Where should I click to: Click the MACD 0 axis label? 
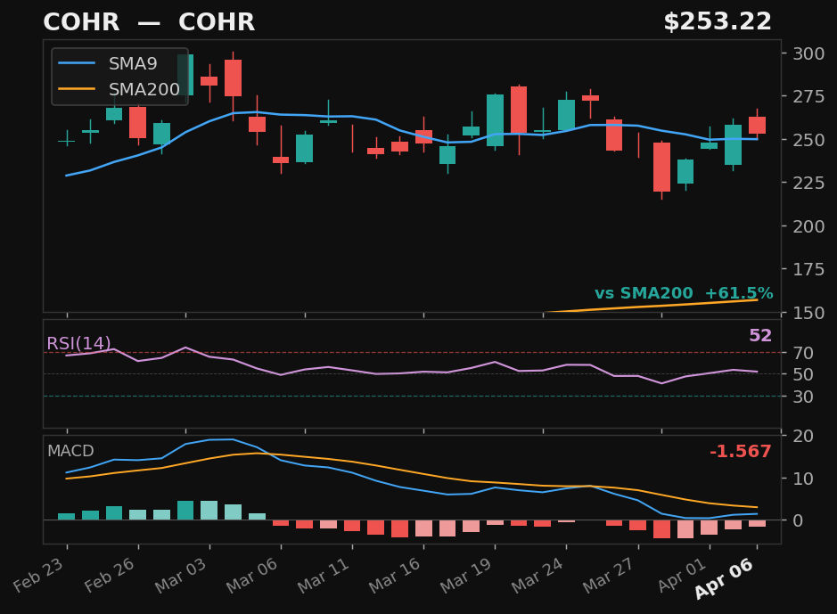coord(798,520)
